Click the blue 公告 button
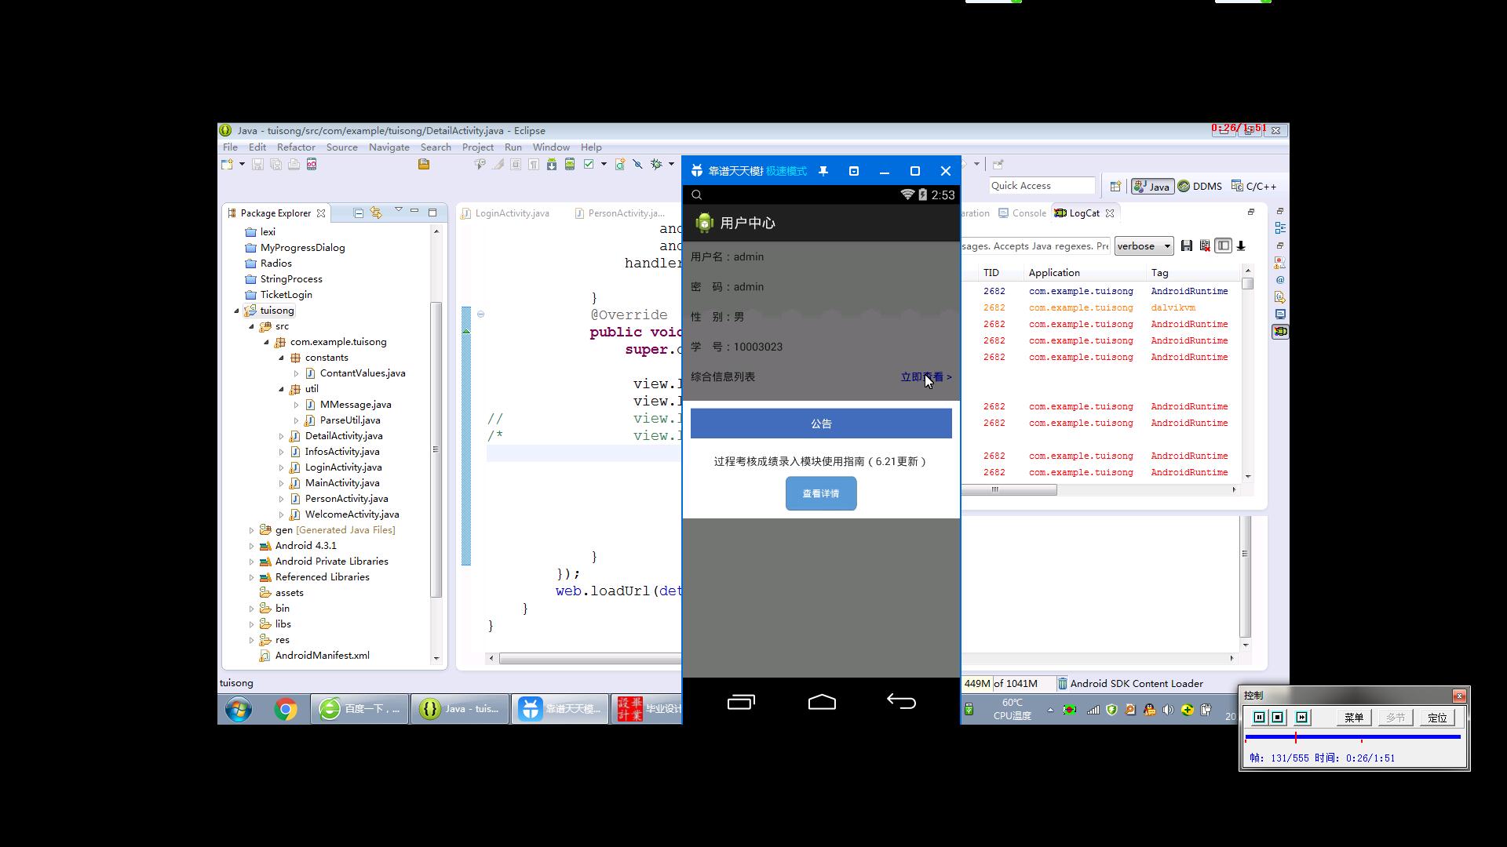Screen dimensions: 1507x847 coord(821,423)
